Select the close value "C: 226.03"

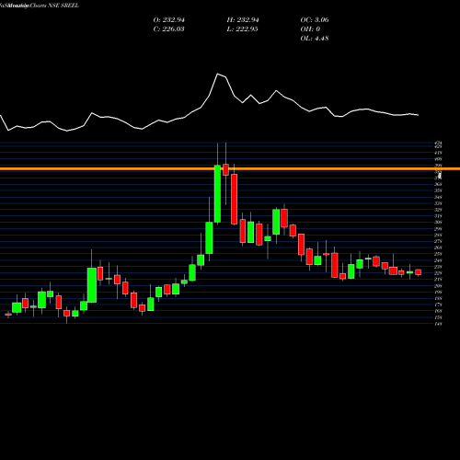[x=168, y=29]
